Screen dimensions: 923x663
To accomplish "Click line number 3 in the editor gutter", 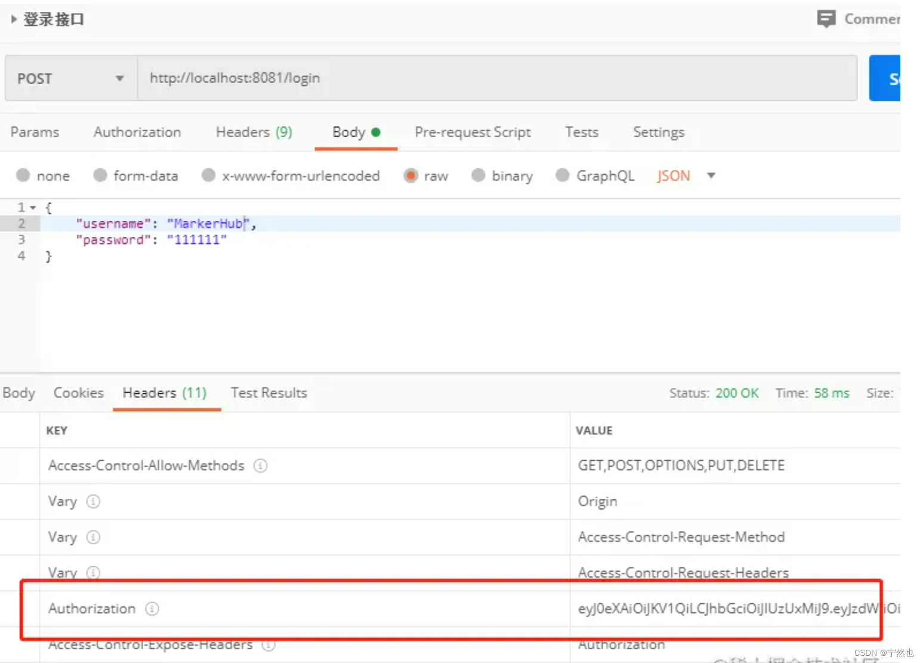I will click(21, 240).
